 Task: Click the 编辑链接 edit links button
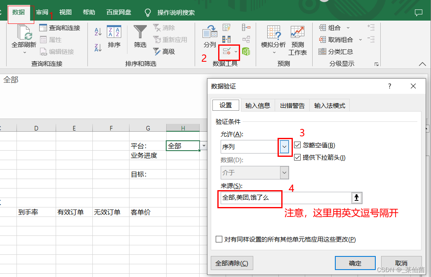(57, 51)
